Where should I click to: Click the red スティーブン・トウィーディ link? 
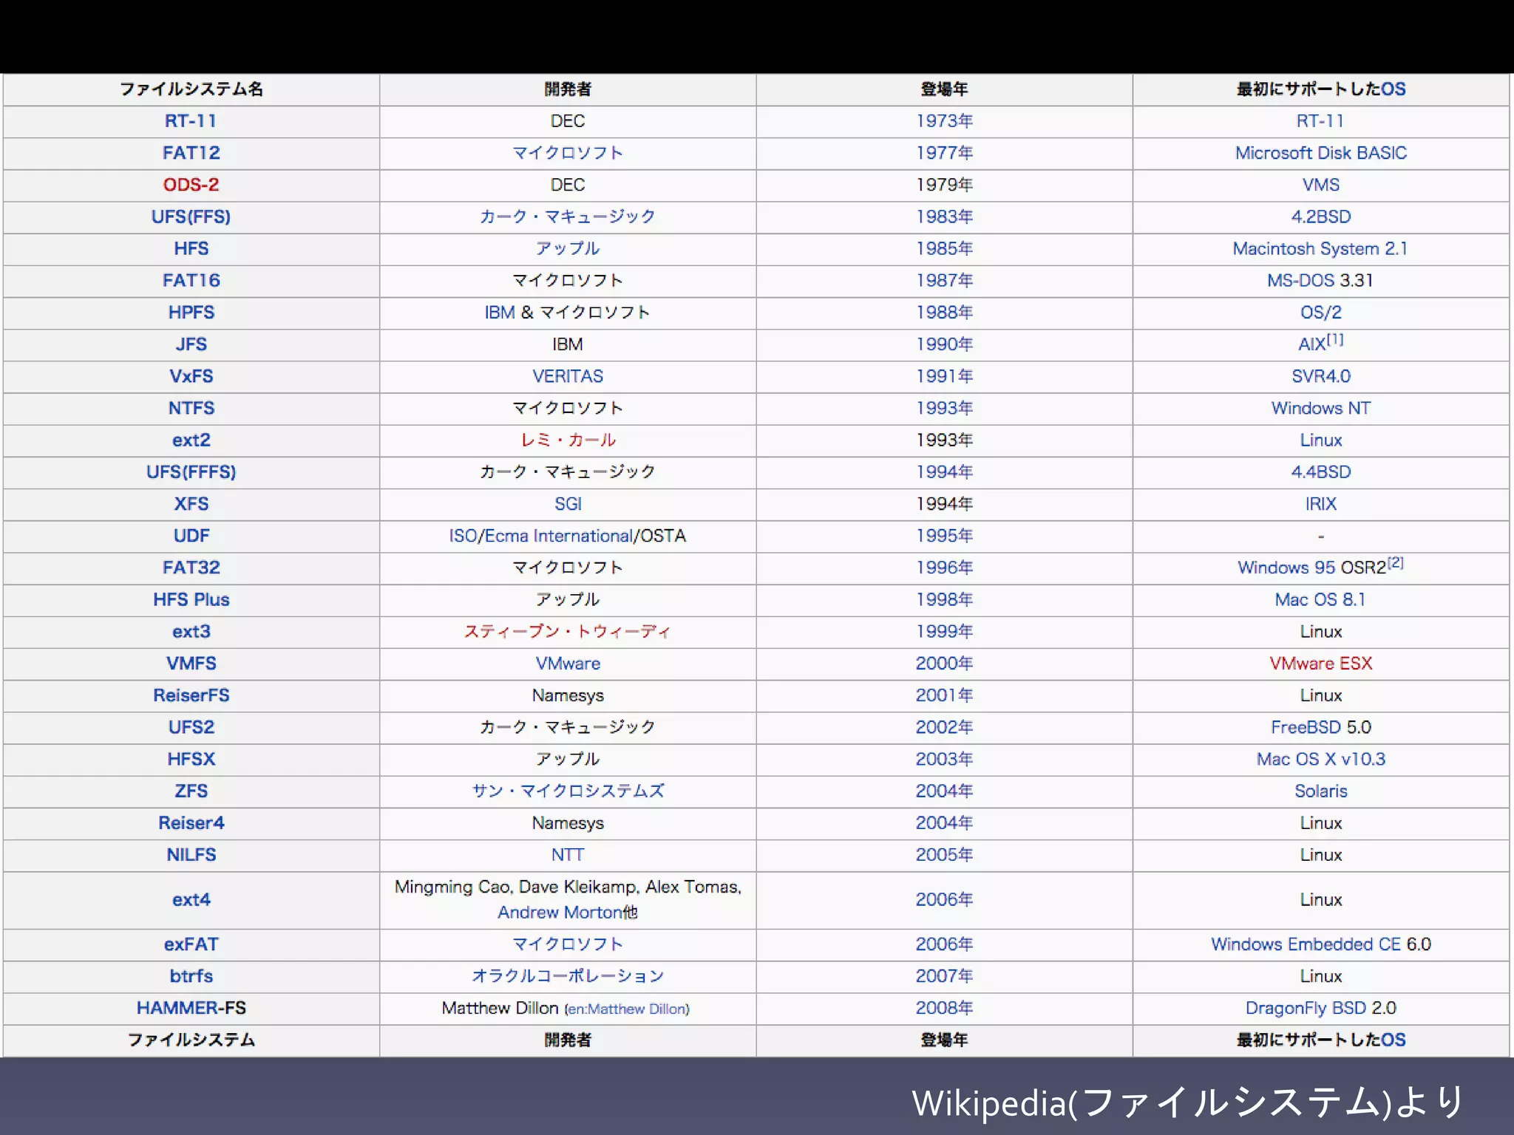point(567,631)
